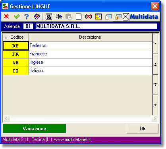Click the page with table icon
The height and width of the screenshot is (149, 166).
pos(108,17)
